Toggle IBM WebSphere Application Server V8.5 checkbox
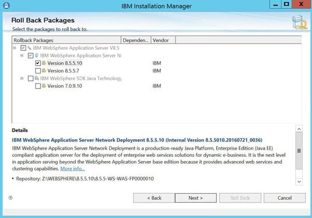This screenshot has width=312, height=218. 23,48
